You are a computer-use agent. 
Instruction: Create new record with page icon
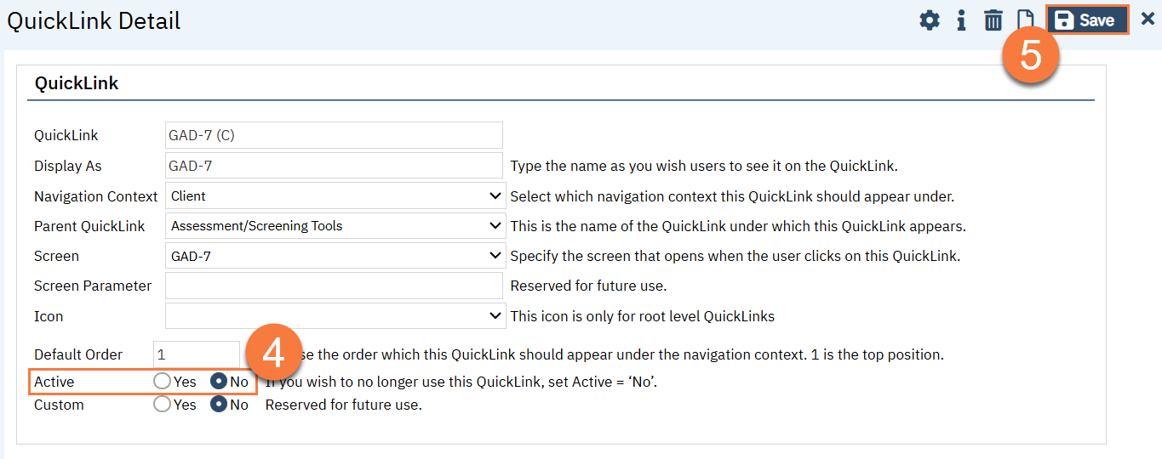click(1026, 20)
